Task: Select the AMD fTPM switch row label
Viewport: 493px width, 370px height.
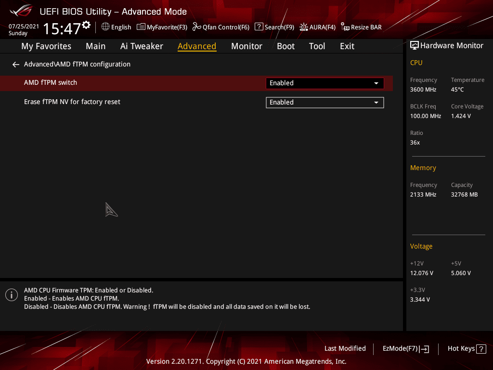Action: pos(50,82)
